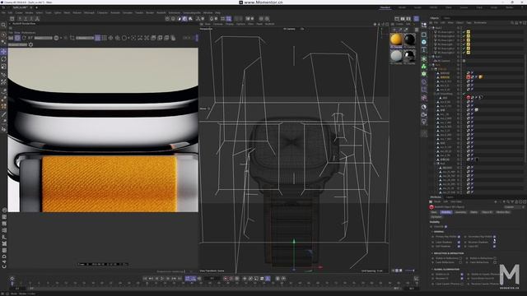
Task: Click the current frame field in timeline
Action: 212,278
